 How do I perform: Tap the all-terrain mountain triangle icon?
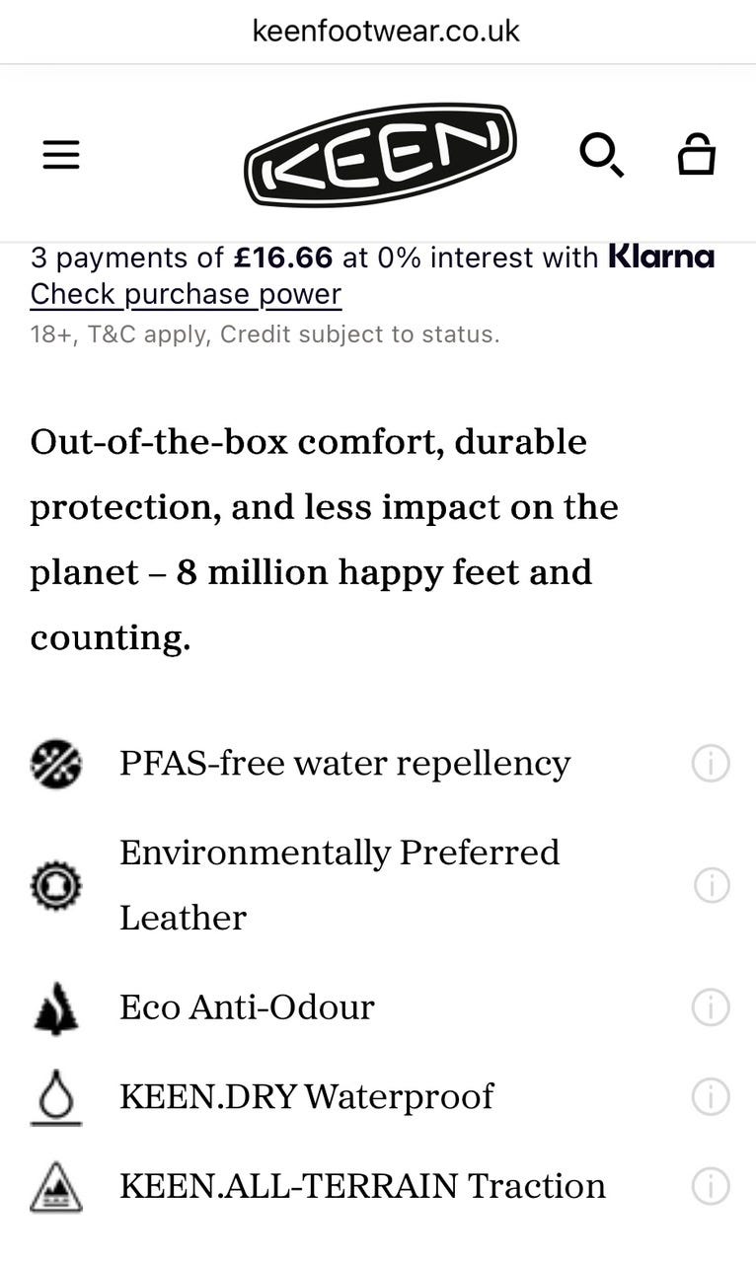(x=56, y=1187)
